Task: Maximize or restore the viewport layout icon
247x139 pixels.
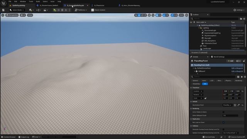Action: click(x=186, y=15)
